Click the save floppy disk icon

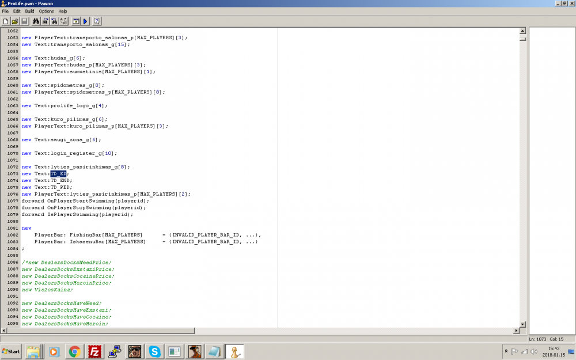tap(24, 21)
